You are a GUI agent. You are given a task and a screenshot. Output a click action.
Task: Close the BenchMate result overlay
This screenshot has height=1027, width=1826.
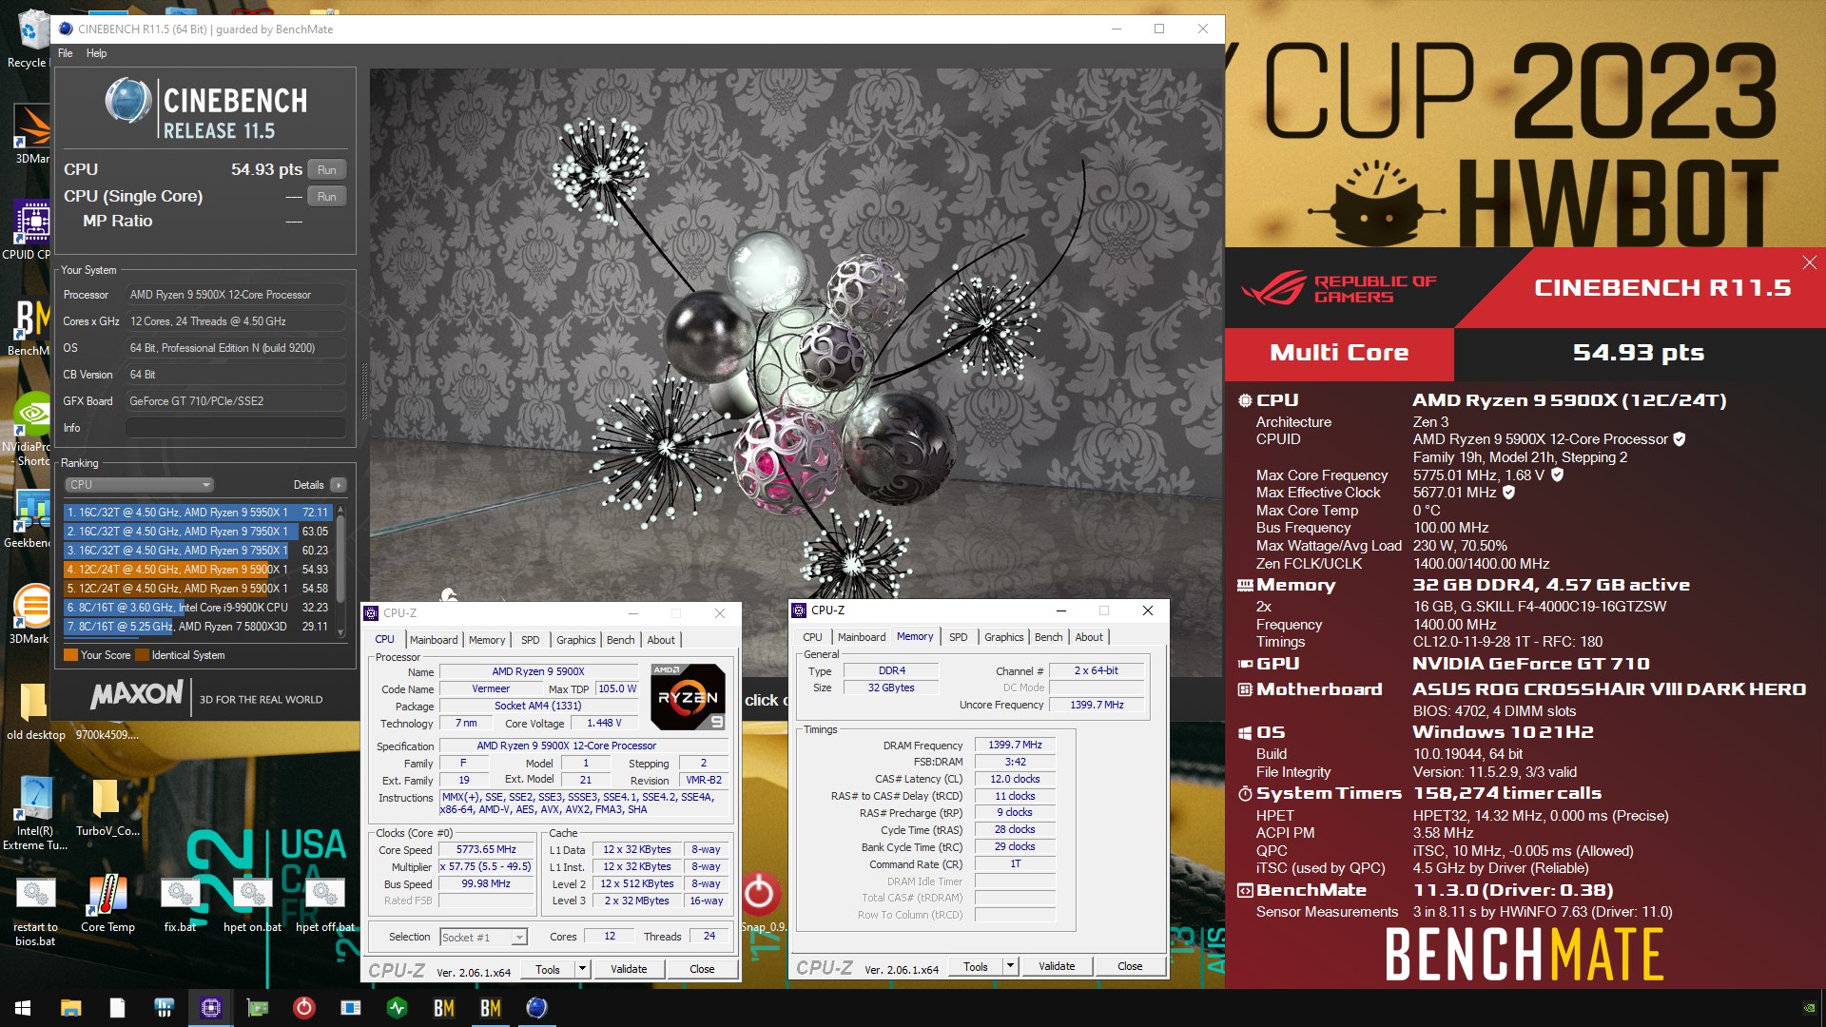pos(1809,262)
